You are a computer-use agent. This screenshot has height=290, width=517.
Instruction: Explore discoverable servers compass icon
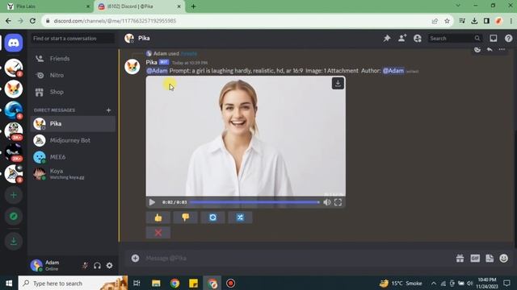coord(14,217)
